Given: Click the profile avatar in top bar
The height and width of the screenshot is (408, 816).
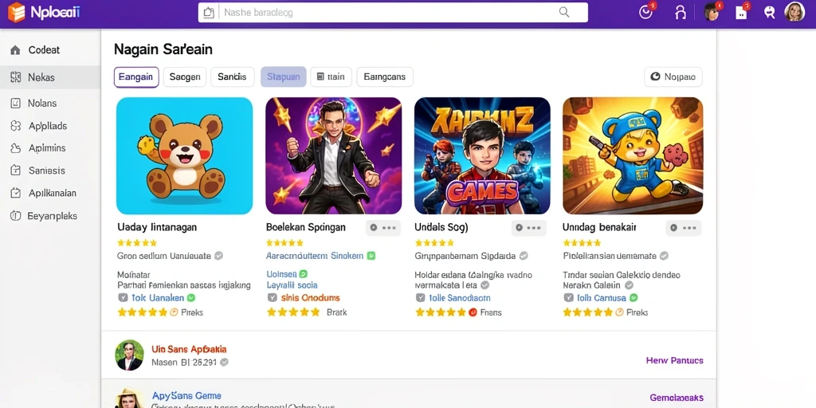Looking at the screenshot, I should pos(794,12).
